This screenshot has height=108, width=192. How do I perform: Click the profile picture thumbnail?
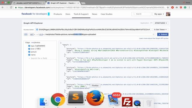(168, 14)
